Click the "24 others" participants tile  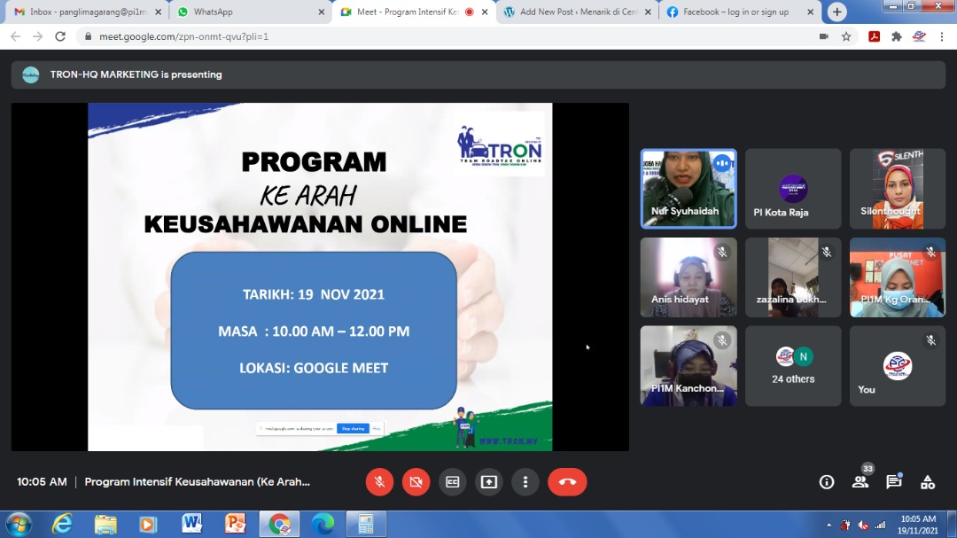793,365
